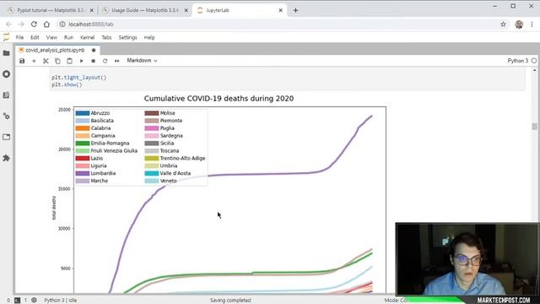Restart kernel and run all cells

(117, 61)
